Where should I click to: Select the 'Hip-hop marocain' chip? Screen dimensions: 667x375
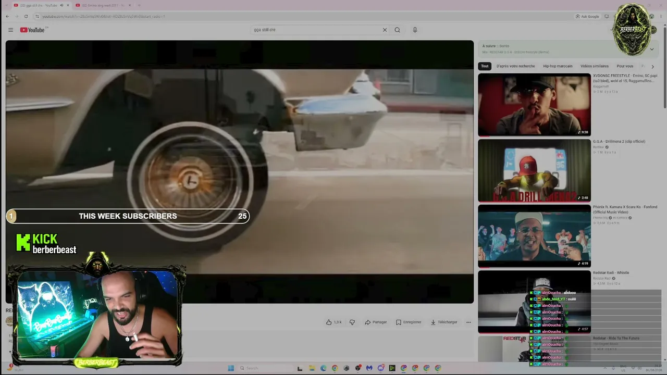(558, 66)
